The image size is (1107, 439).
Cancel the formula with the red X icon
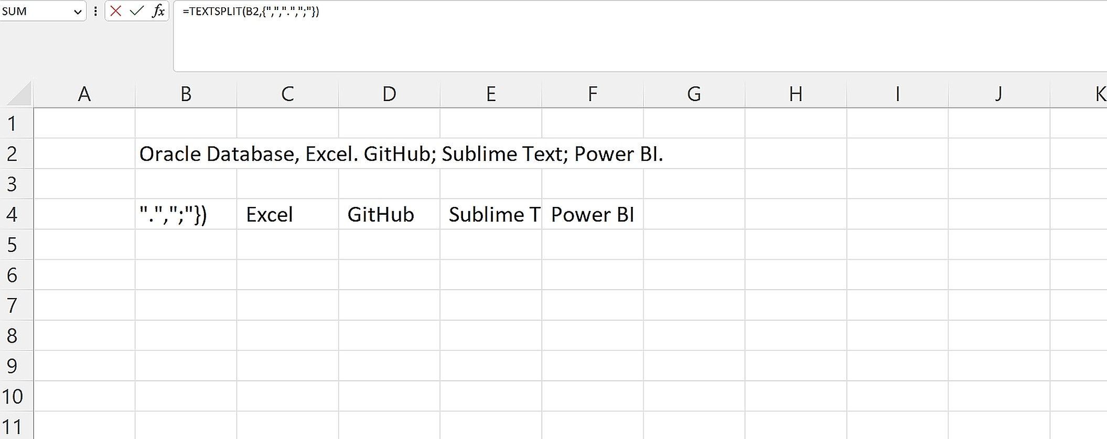click(116, 11)
